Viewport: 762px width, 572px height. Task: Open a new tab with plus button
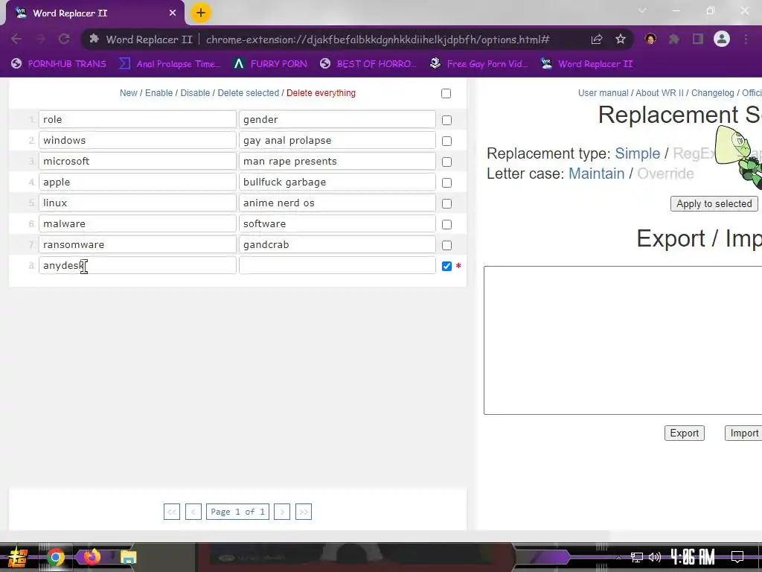coord(201,13)
